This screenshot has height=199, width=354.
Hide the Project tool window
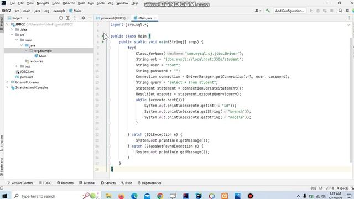90,18
